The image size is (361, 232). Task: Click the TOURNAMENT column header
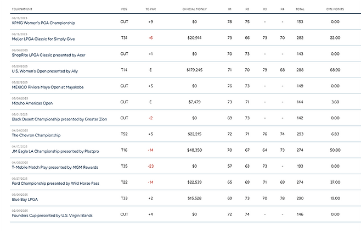(22, 9)
